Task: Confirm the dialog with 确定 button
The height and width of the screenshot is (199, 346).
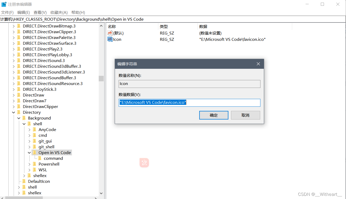Action: click(214, 115)
